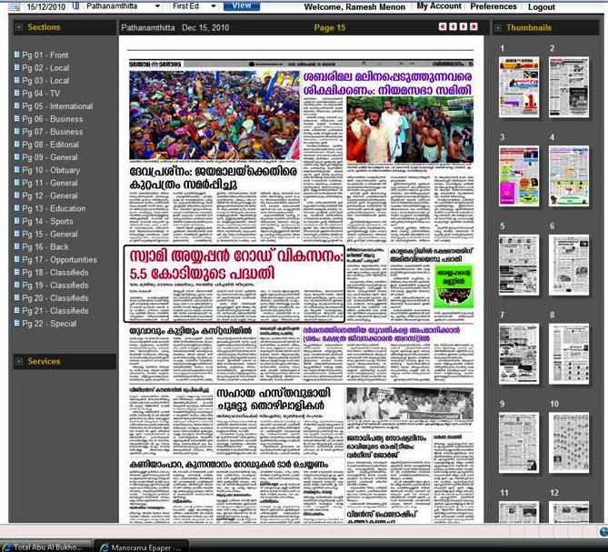Viewport: 608px width, 552px height.
Task: Click the View button
Action: pyautogui.click(x=242, y=5)
